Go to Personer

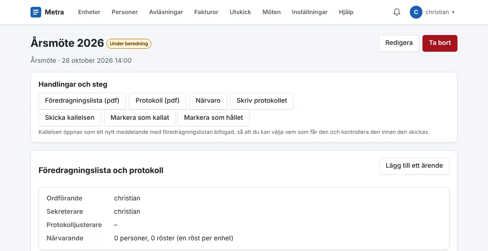125,12
